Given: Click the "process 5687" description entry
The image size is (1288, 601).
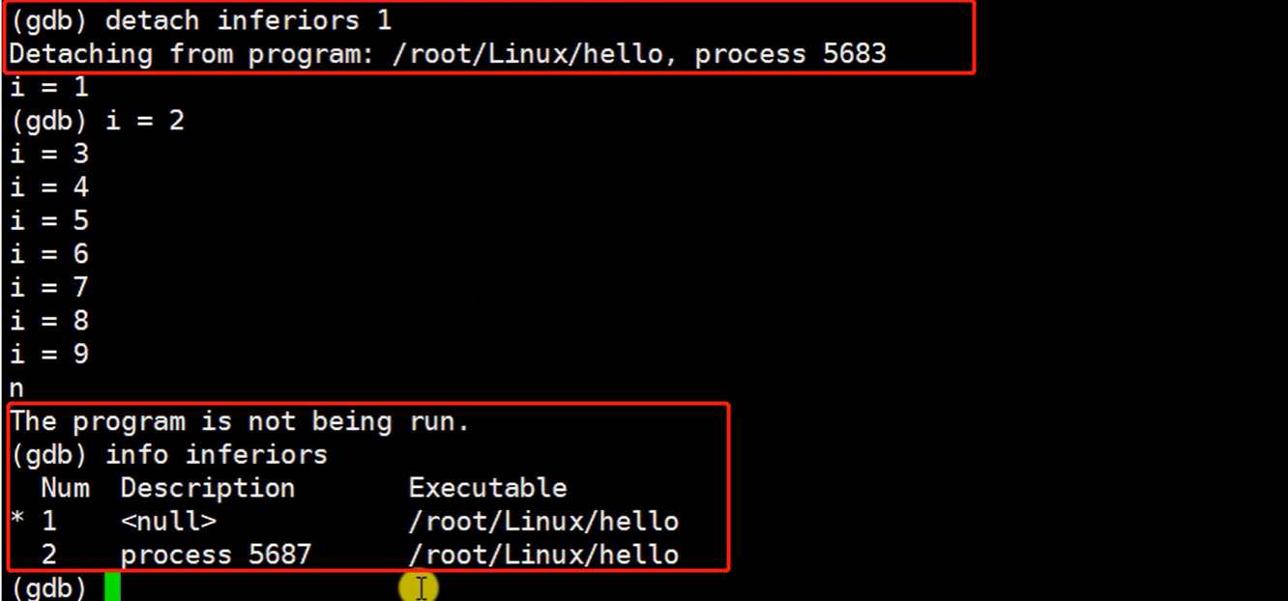Looking at the screenshot, I should click(216, 555).
